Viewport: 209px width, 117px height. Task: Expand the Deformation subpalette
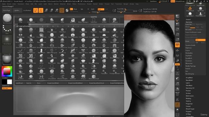tap(190, 96)
